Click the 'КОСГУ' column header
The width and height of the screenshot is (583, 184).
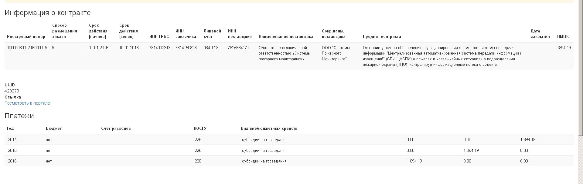click(x=200, y=129)
